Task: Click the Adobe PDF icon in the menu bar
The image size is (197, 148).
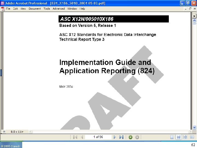Action: tap(3, 9)
